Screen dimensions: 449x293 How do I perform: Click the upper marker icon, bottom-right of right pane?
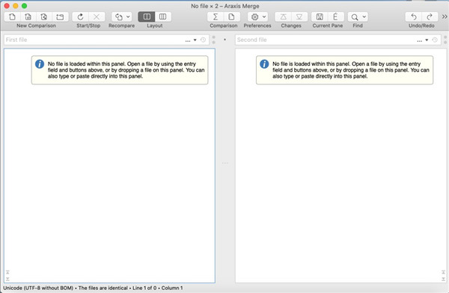[443, 272]
